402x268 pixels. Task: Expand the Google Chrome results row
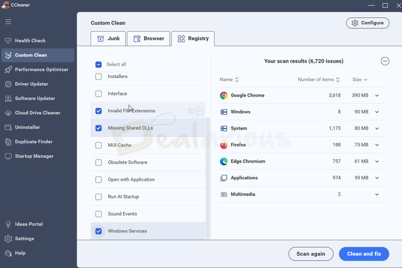[377, 95]
